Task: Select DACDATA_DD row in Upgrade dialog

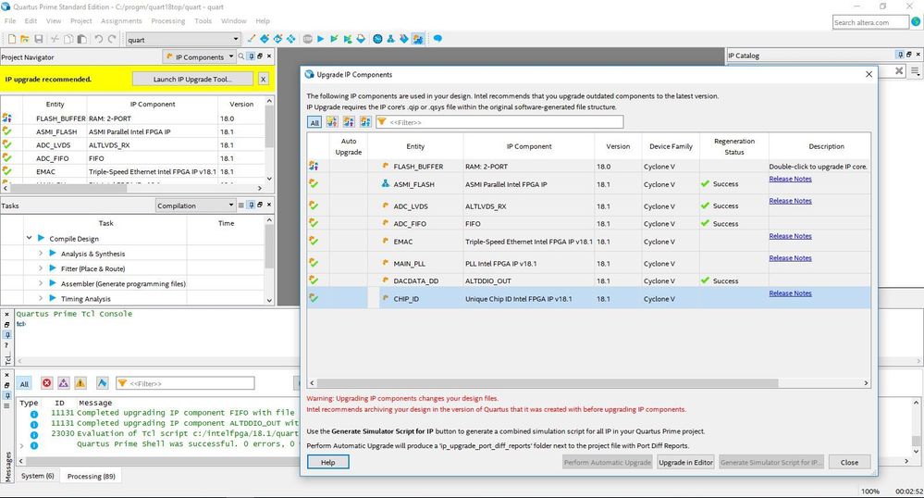Action: [x=588, y=280]
